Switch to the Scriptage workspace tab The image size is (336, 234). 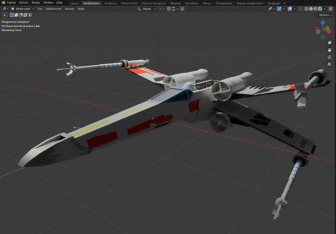(x=274, y=3)
